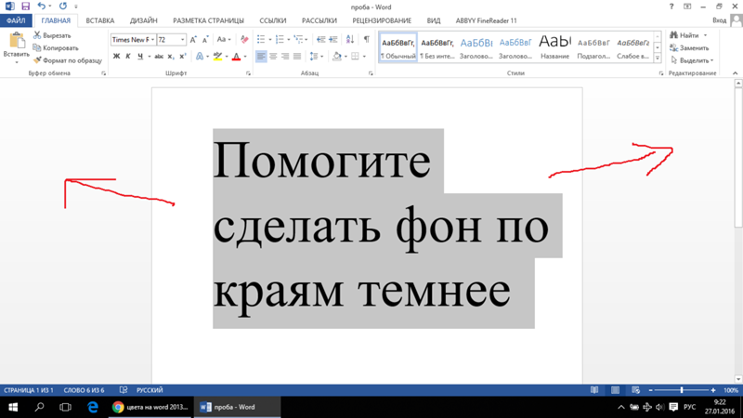
Task: Open ФАЙЛ tab
Action: (x=16, y=20)
